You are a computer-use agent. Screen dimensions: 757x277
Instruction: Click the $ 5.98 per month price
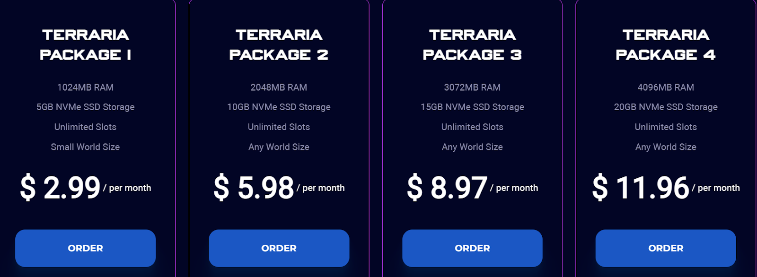(279, 187)
